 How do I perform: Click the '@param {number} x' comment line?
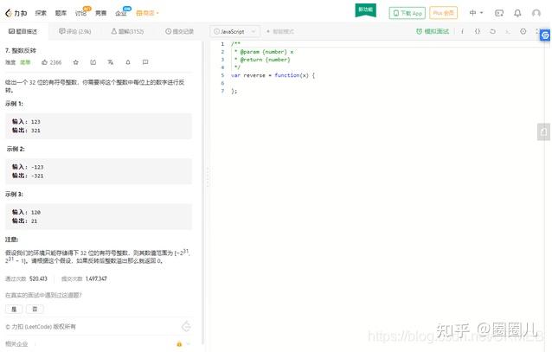tap(264, 52)
